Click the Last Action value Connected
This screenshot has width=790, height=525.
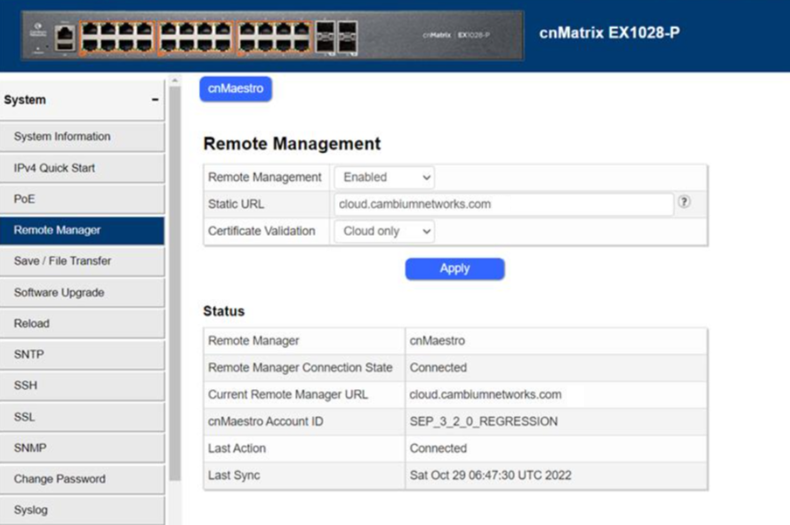tap(438, 449)
